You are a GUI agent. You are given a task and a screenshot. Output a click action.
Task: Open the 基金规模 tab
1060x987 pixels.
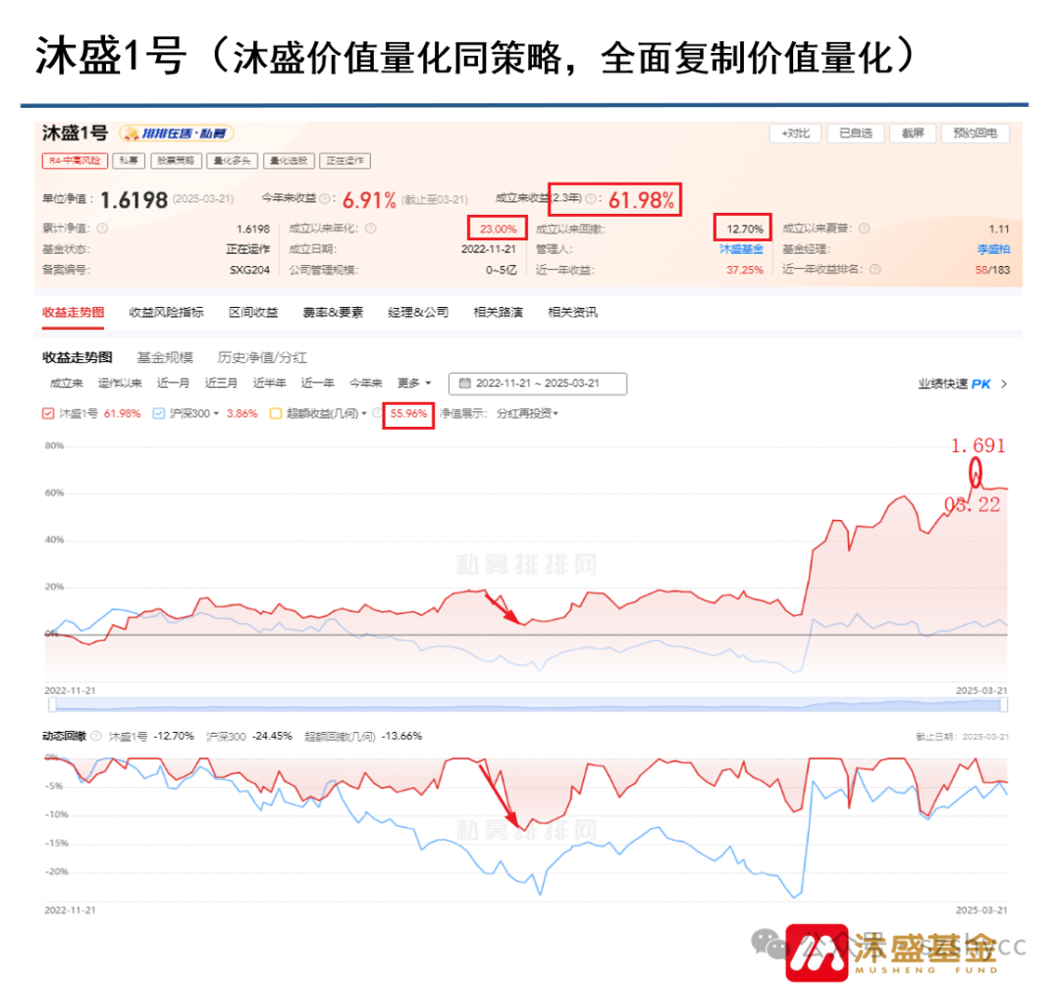point(167,357)
